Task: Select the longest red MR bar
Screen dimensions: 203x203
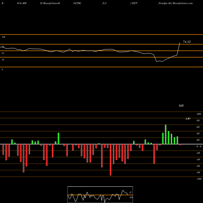Action: pyautogui.click(x=110, y=160)
